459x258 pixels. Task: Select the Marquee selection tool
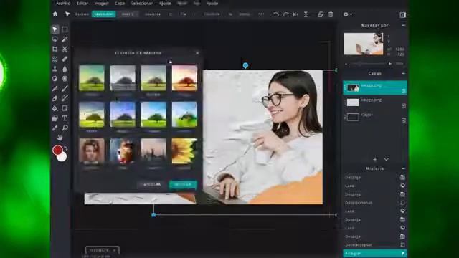pos(65,29)
